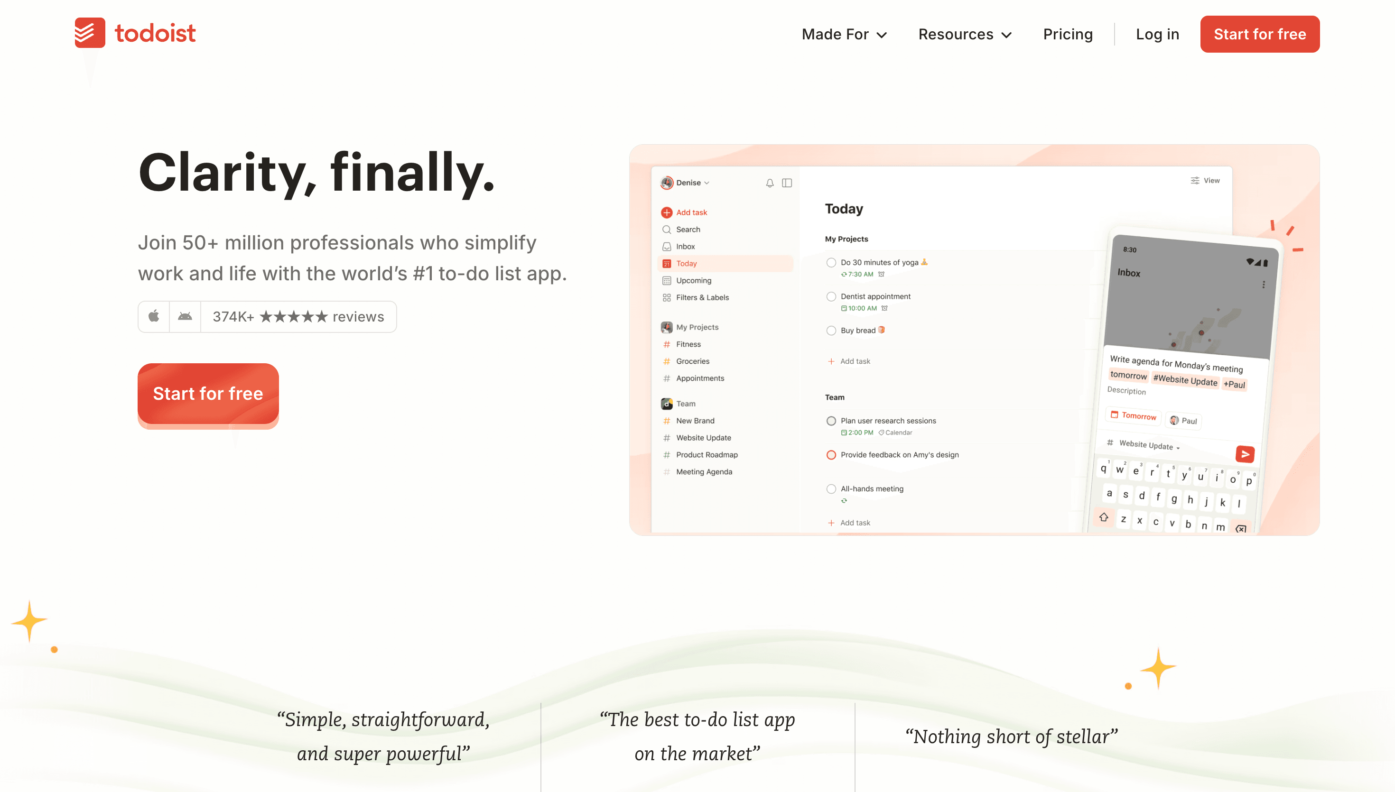Select the Search icon in the sidebar

tap(667, 229)
